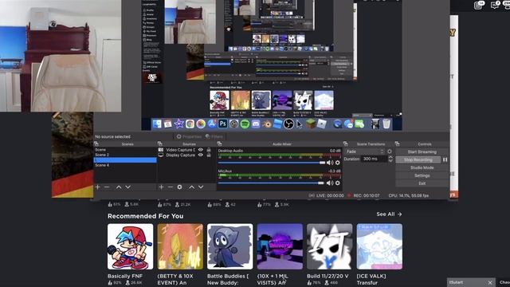Screen dimensions: 510x287
Task: Pause the recording with the pause icon
Action: (x=445, y=159)
